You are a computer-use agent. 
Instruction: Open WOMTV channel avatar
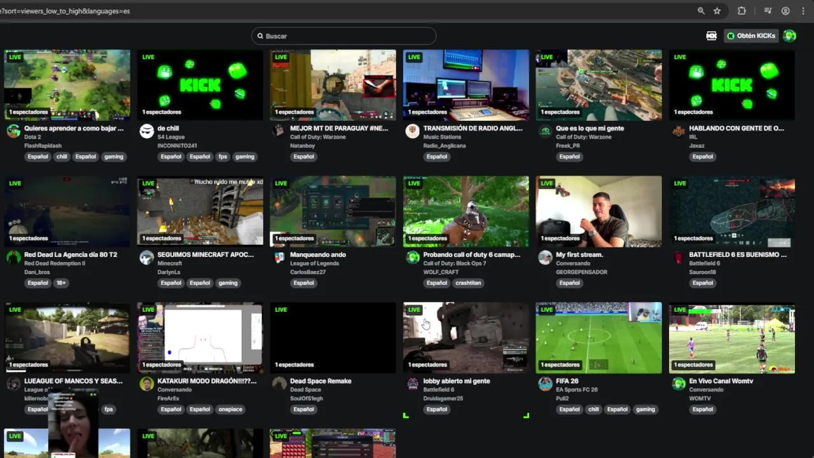coord(679,384)
